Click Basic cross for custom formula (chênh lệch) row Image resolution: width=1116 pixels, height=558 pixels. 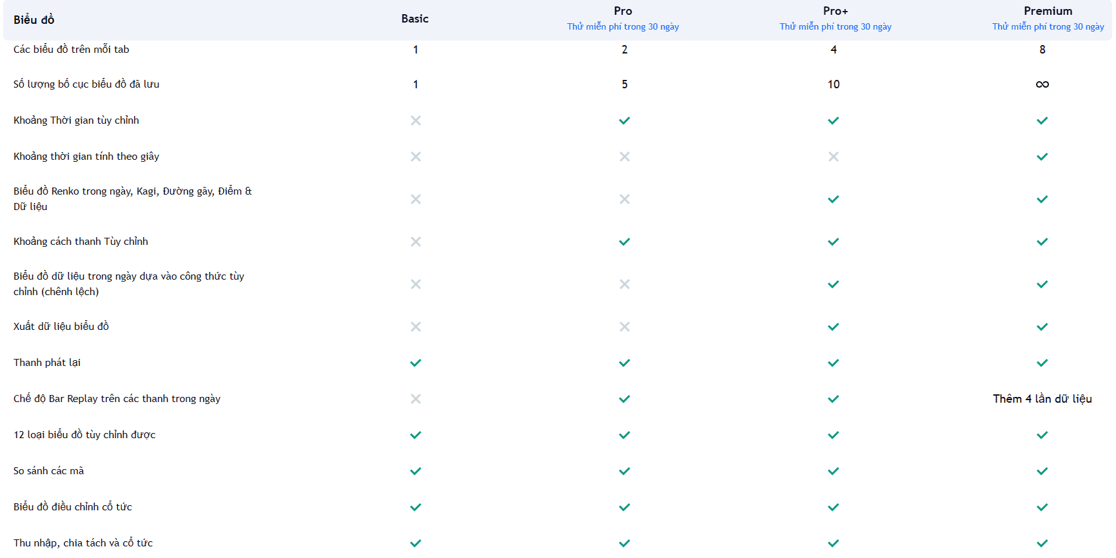click(x=416, y=284)
